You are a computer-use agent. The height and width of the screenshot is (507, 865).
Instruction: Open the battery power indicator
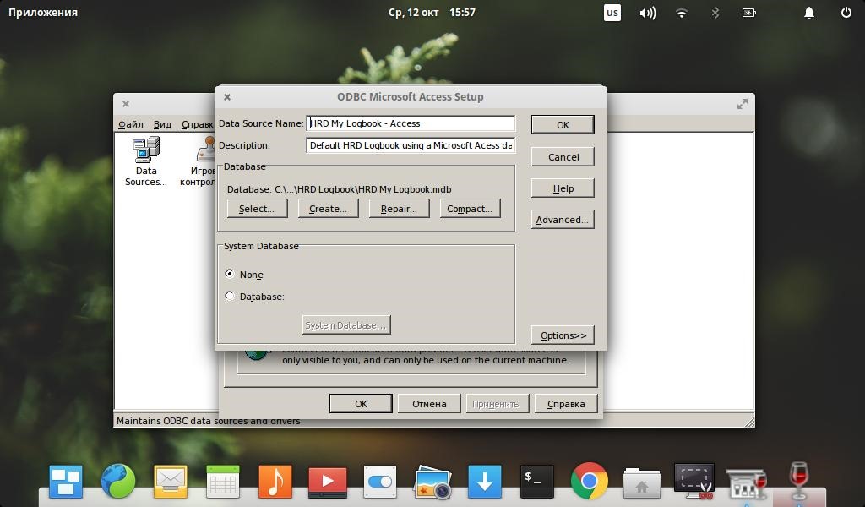point(749,12)
